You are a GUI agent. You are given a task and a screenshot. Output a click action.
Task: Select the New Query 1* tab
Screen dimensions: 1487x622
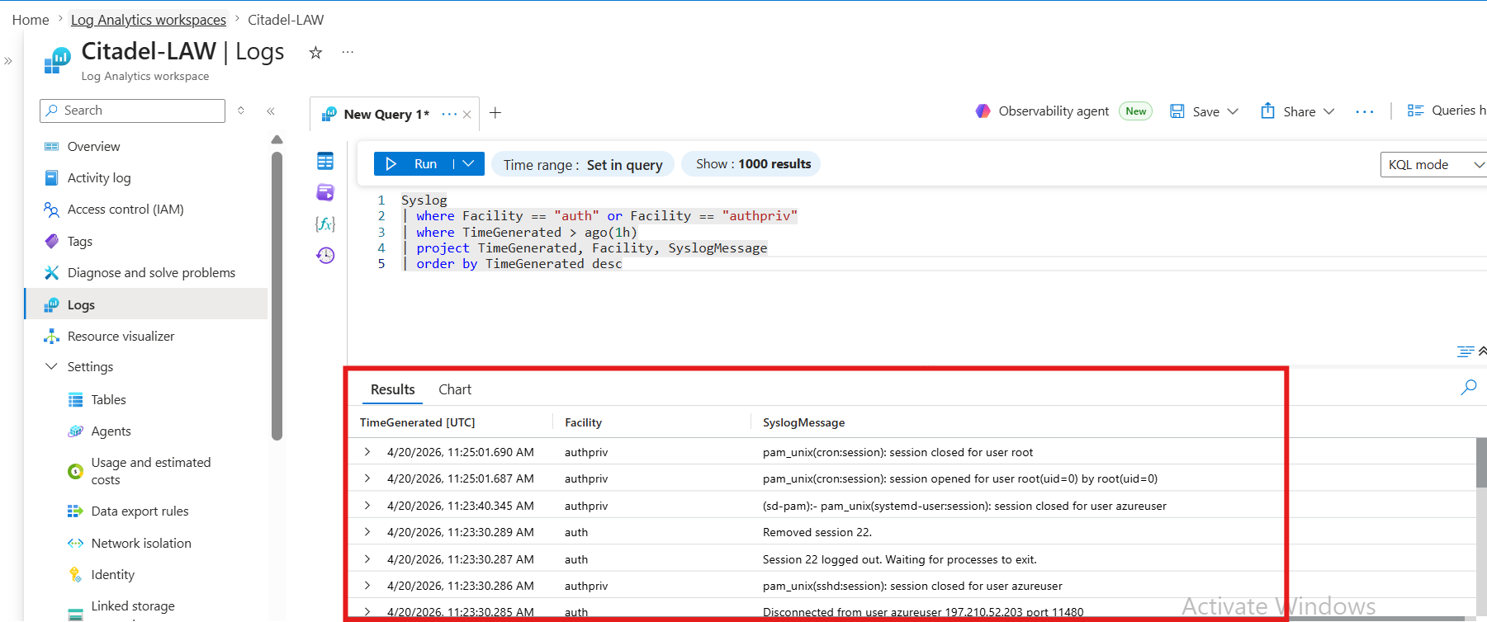tap(386, 114)
